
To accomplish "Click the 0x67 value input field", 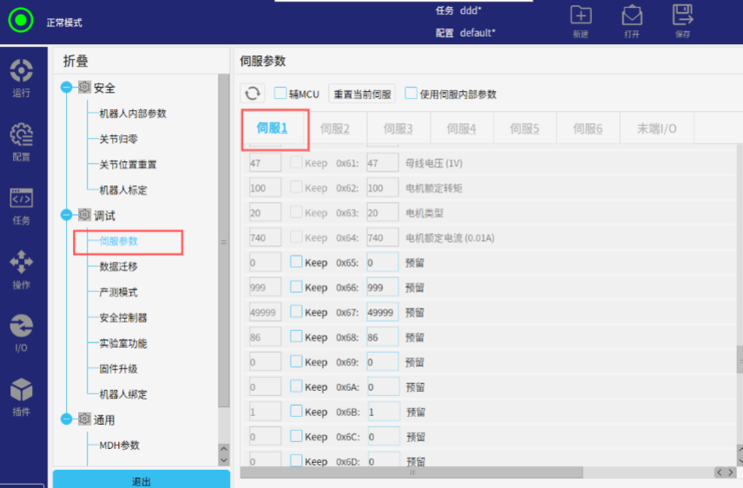I will click(x=382, y=312).
